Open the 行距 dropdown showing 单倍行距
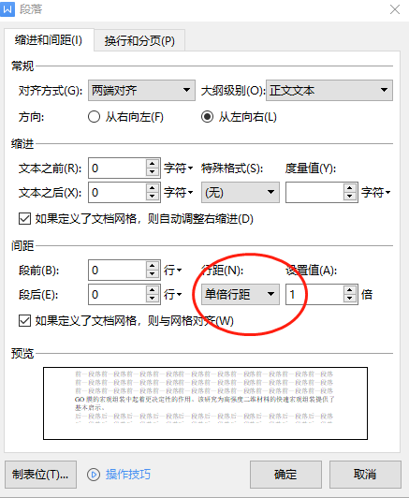Screen dimensions: 409x498 (241, 295)
